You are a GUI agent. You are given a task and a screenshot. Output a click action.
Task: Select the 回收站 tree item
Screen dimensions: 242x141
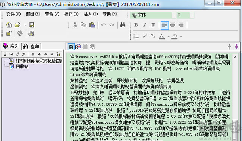tap(22, 67)
